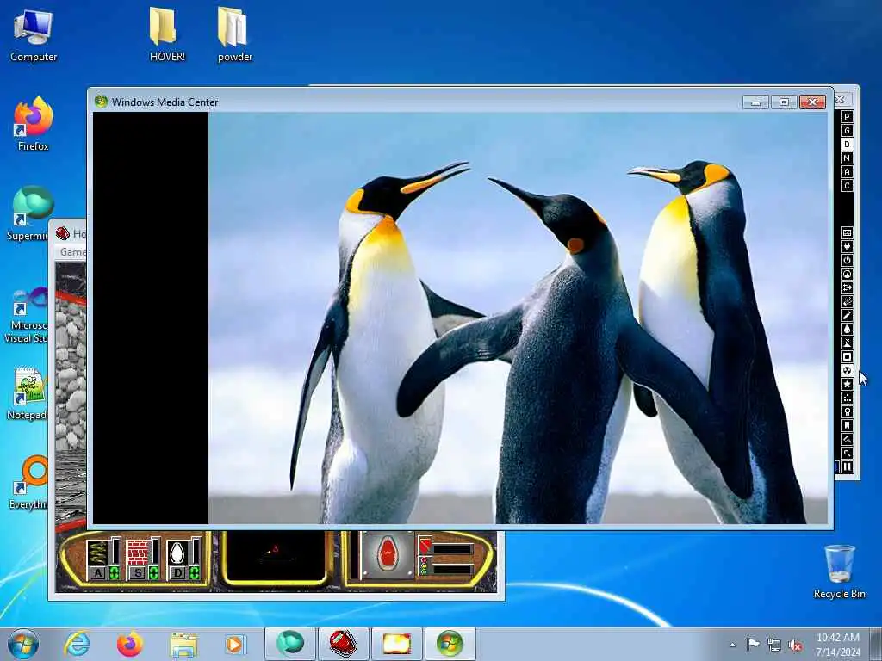
Task: Switch to Powder Toy via taskbar button
Action: pyautogui.click(x=396, y=644)
